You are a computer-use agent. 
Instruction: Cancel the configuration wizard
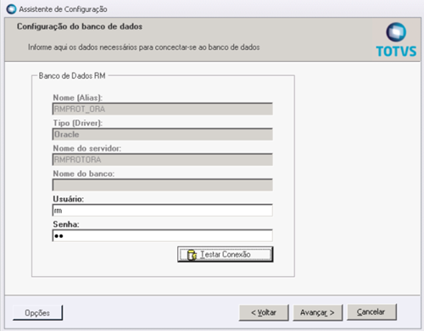(371, 312)
